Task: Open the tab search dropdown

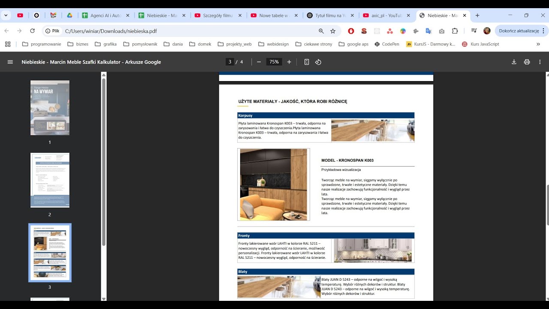Action: (6, 15)
